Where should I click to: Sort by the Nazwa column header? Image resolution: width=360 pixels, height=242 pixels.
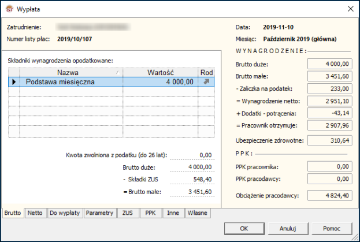tap(71, 73)
